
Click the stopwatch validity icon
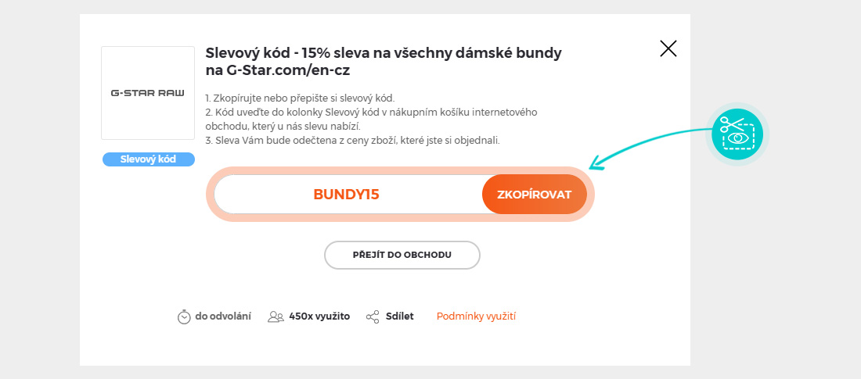(x=184, y=316)
